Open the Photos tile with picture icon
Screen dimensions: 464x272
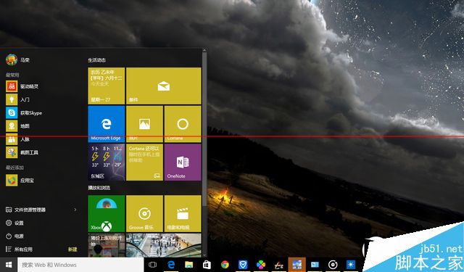point(144,124)
